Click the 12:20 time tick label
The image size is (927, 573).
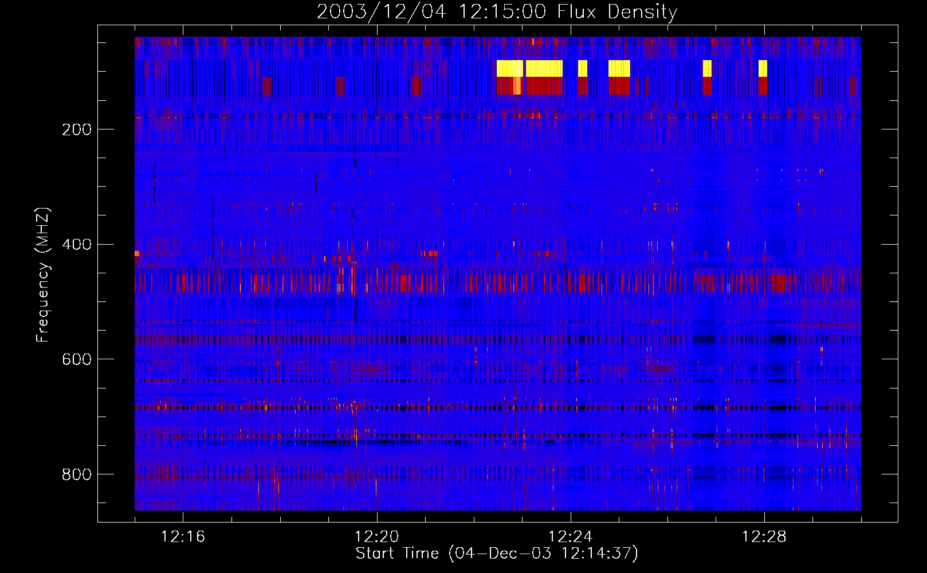pos(376,536)
